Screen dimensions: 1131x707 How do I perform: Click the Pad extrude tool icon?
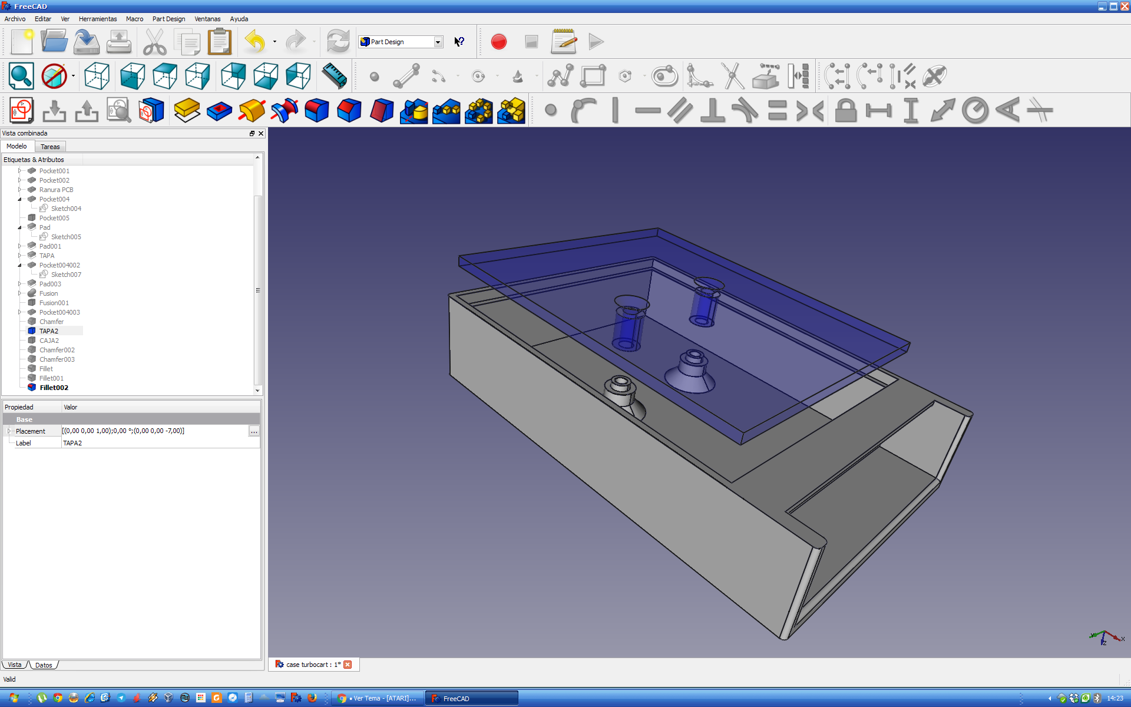coord(187,110)
